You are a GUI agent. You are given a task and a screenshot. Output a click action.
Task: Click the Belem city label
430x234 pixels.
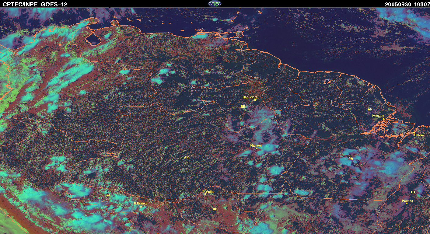(419, 135)
